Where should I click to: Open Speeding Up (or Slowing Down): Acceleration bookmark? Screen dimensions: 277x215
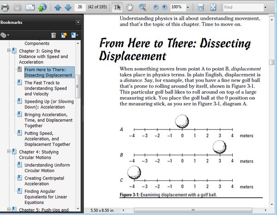[x=49, y=104]
